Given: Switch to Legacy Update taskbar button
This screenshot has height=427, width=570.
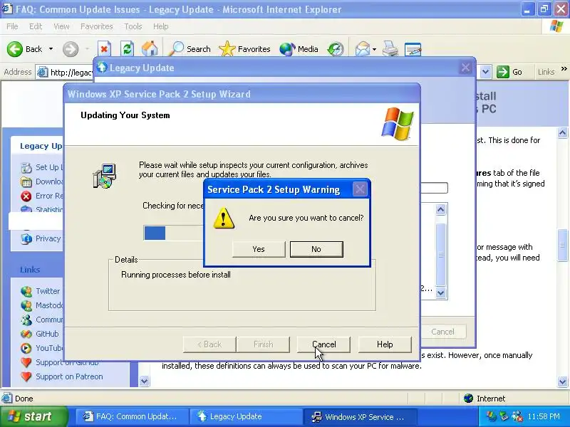Looking at the screenshot, I should point(246,416).
